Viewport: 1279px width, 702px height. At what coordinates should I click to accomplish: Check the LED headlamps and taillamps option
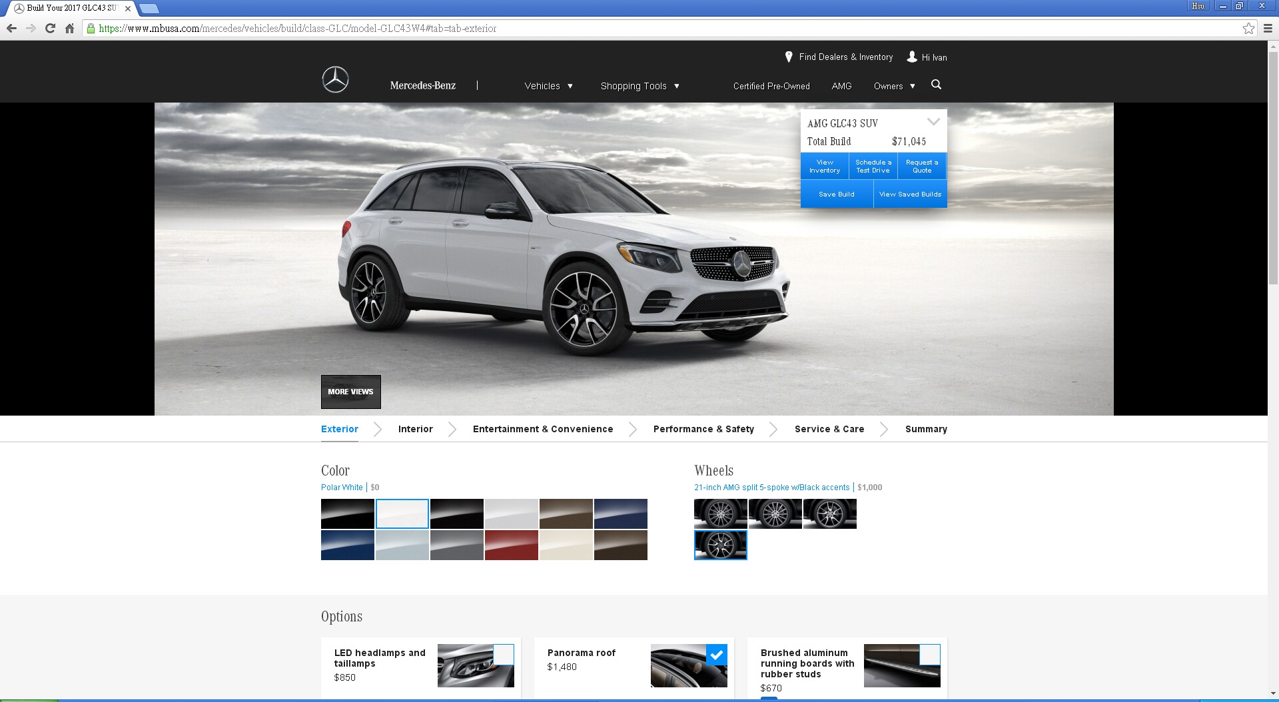(x=504, y=654)
